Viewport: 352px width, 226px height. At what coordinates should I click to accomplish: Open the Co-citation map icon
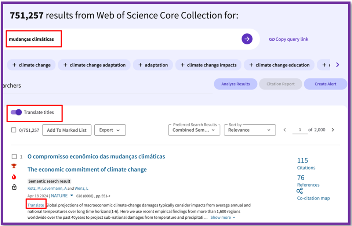pos(300,191)
